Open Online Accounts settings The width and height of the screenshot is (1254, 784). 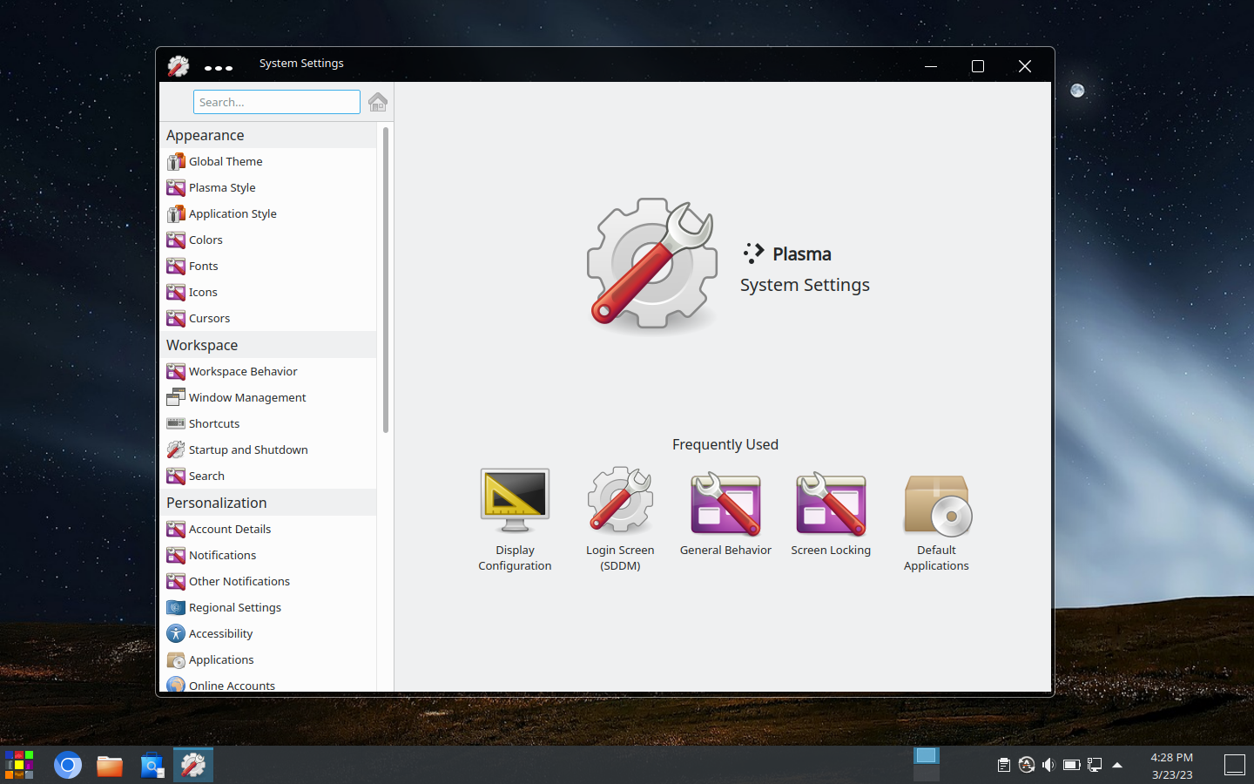(x=270, y=684)
